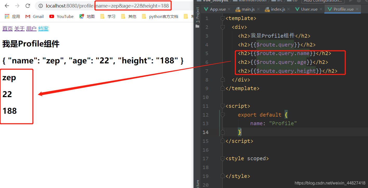
Task: Collapse the div block on line 2
Action: pyautogui.click(x=222, y=27)
